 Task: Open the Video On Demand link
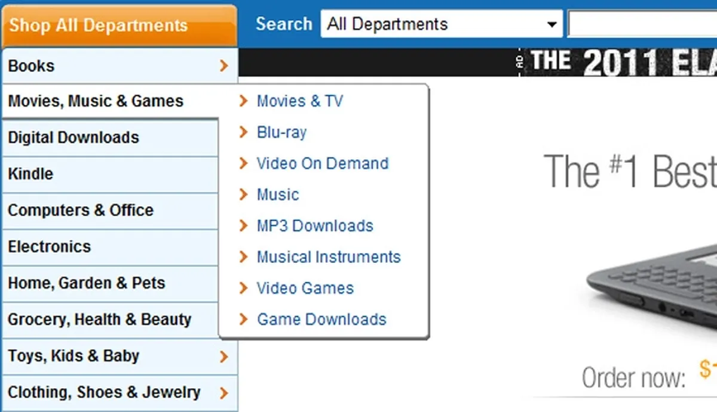point(323,163)
